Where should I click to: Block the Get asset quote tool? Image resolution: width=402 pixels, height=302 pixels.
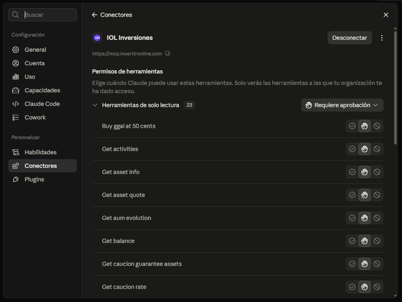click(x=377, y=195)
